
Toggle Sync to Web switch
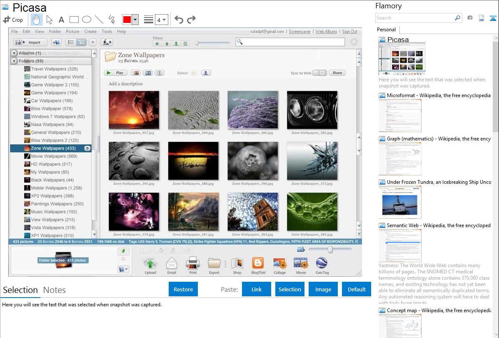pyautogui.click(x=320, y=73)
